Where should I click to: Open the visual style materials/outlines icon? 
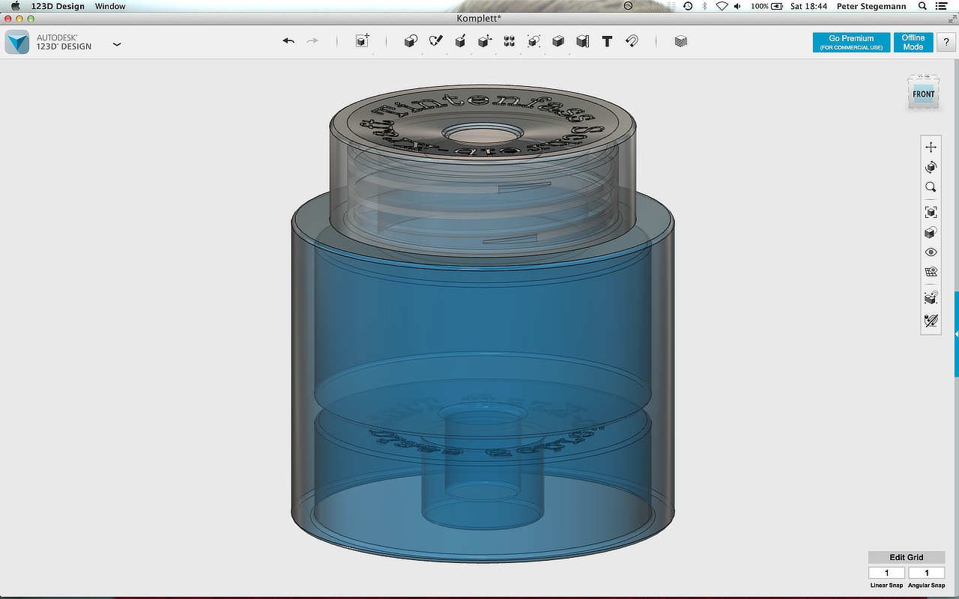[x=931, y=232]
